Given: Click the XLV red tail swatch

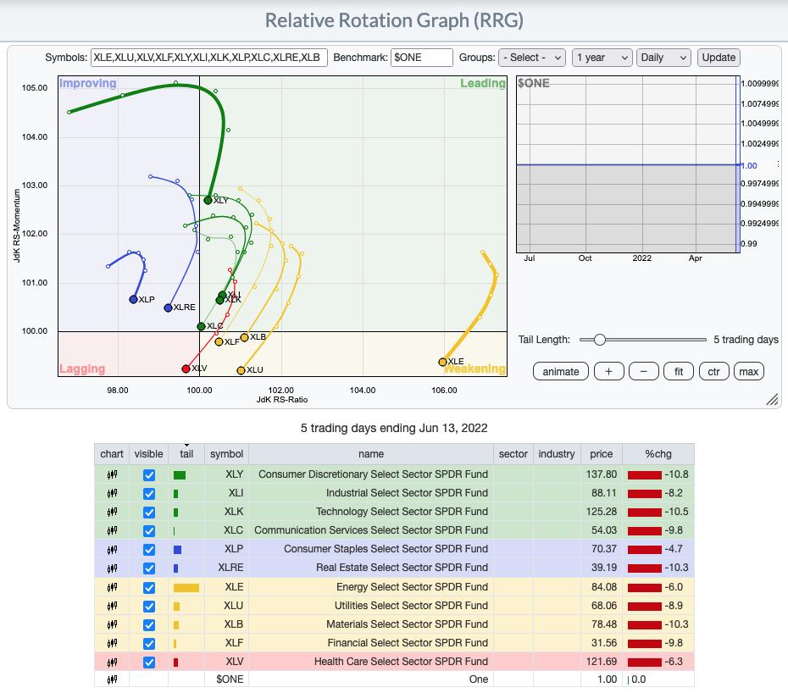Looking at the screenshot, I should tap(176, 663).
